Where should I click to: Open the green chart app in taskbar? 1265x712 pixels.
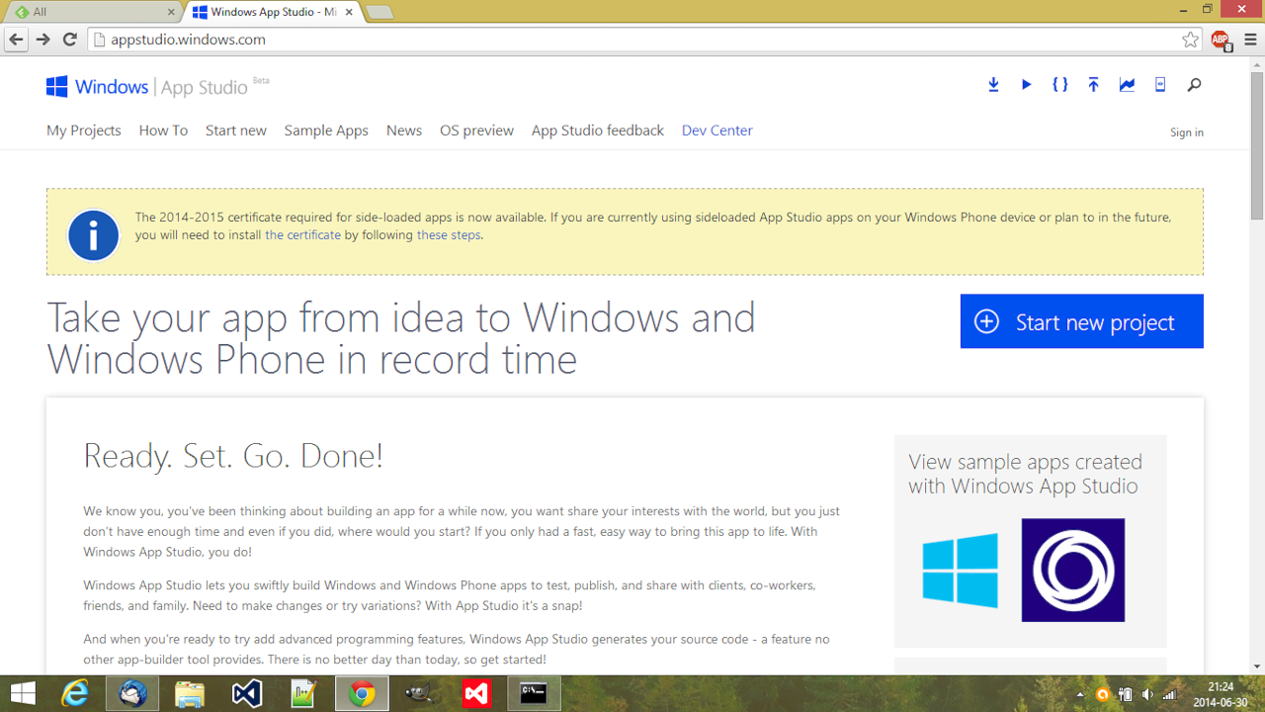pos(304,693)
